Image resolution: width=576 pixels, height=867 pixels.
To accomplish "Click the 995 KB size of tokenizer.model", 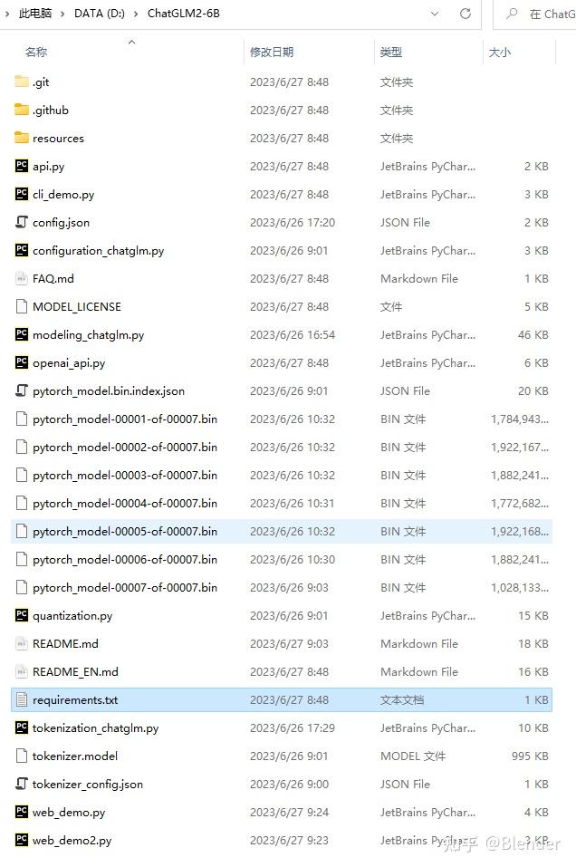I will click(530, 756).
